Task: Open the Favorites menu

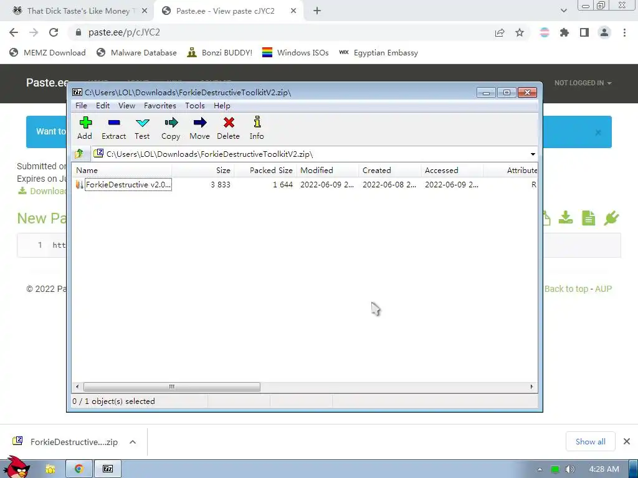Action: coord(160,106)
